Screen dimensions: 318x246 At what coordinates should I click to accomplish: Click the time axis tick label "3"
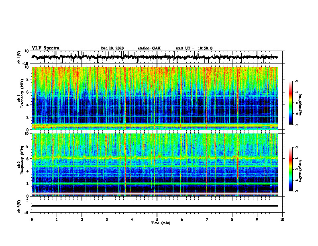(107, 219)
